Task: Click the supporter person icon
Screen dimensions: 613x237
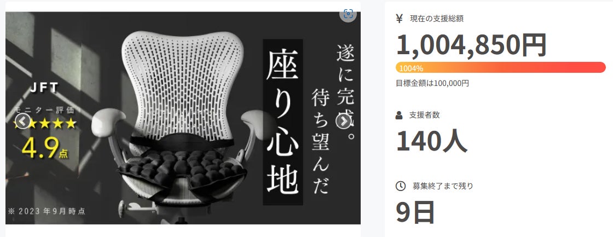Action: (399, 115)
